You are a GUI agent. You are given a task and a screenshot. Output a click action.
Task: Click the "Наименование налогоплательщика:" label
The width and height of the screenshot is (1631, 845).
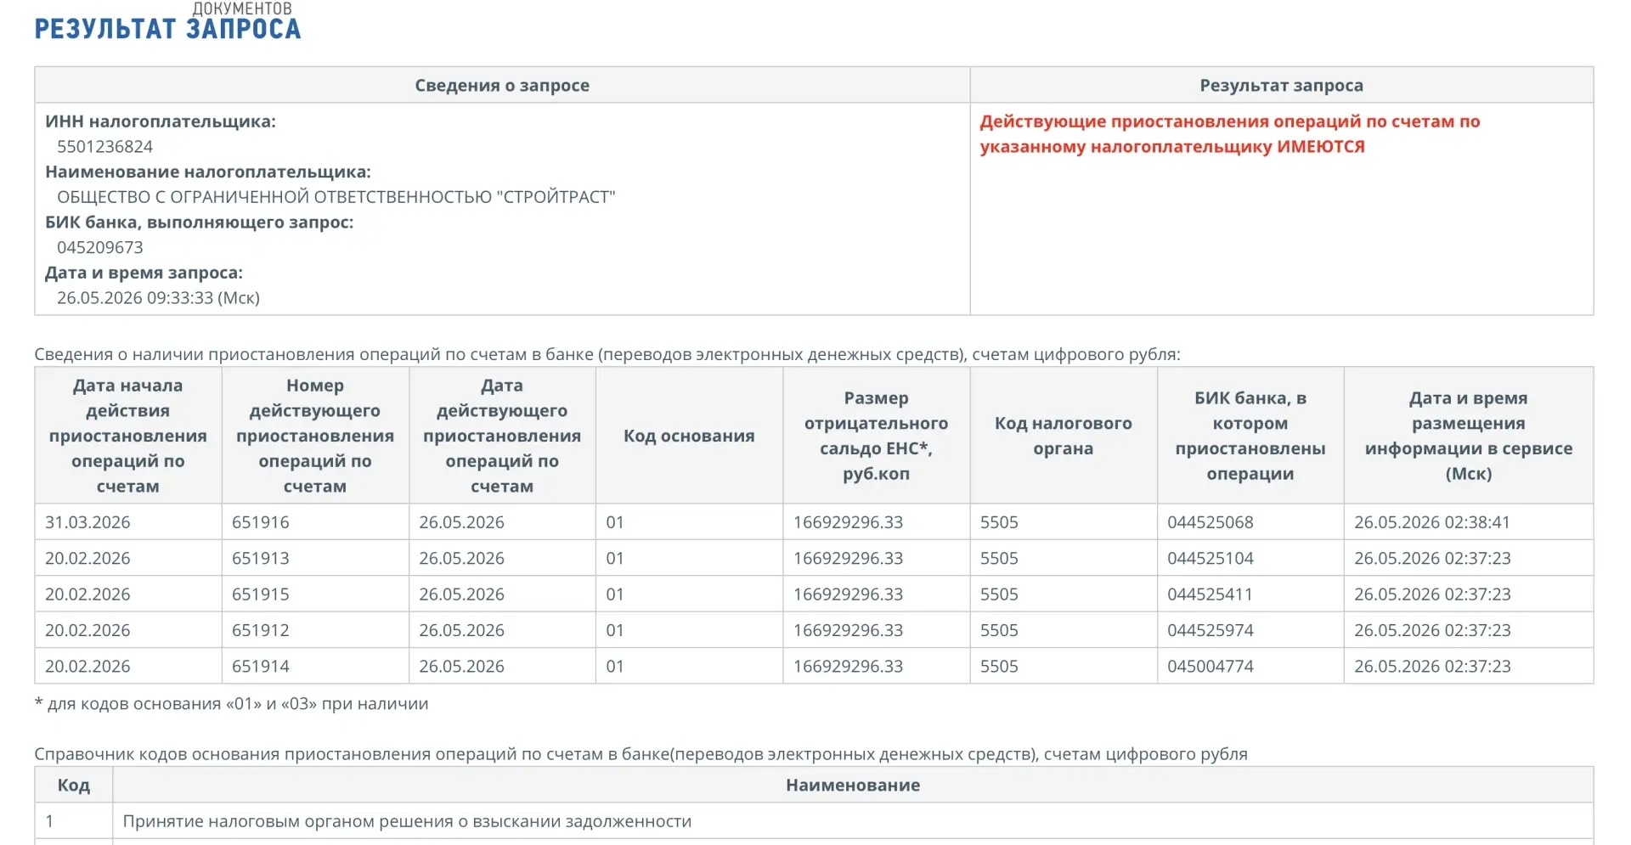coord(208,172)
